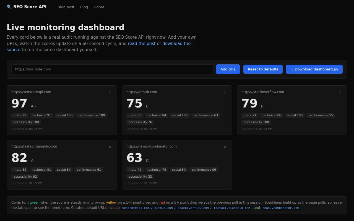Go to Home in the navigation

[99, 7]
